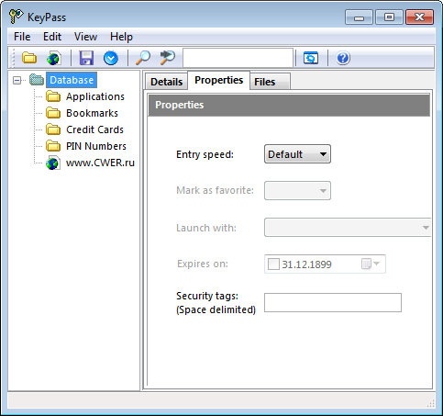Select PIN Numbers in the tree
This screenshot has width=443, height=416.
pyautogui.click(x=96, y=146)
